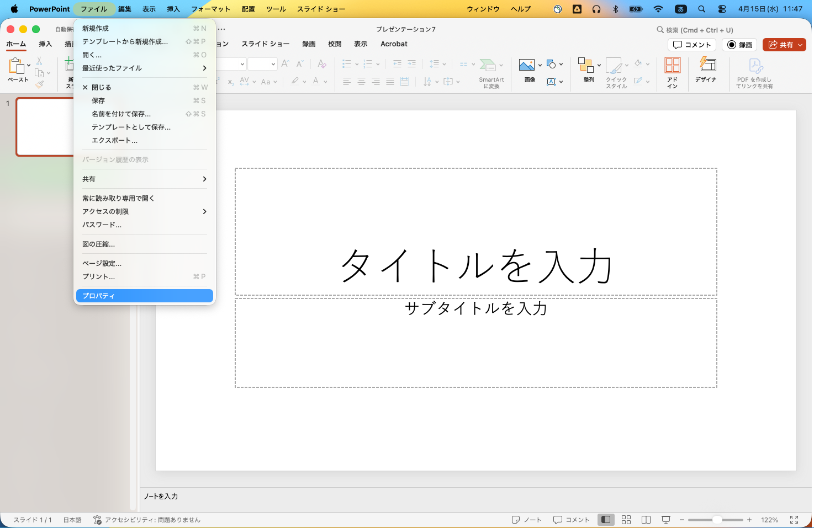This screenshot has width=814, height=528.
Task: Click the Arrange (整列) icon
Action: pos(585,66)
